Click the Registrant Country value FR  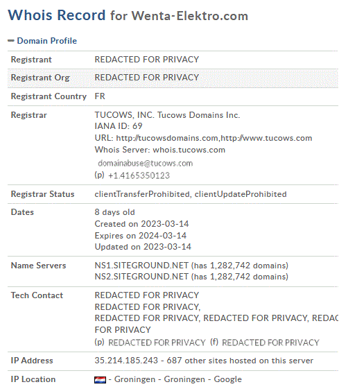point(100,96)
